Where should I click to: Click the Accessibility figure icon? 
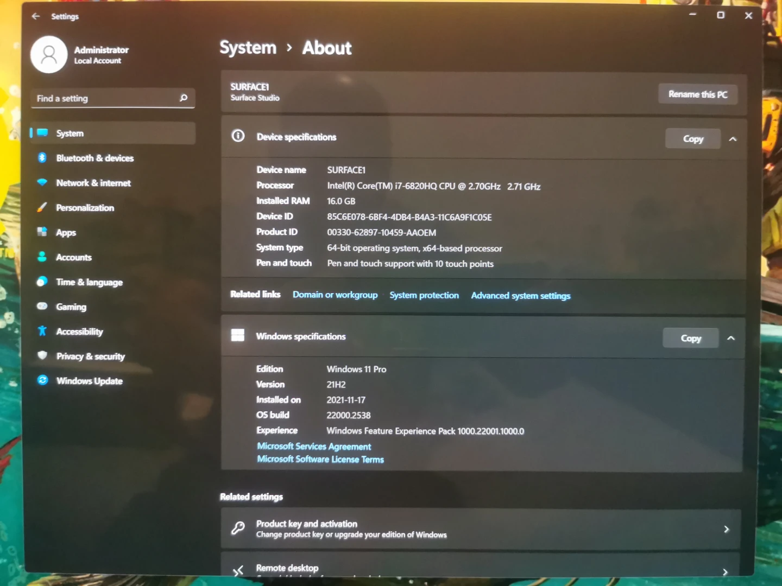42,330
